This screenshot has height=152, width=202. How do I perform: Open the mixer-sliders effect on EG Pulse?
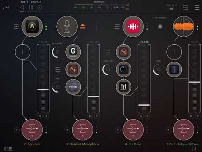[x=124, y=87]
